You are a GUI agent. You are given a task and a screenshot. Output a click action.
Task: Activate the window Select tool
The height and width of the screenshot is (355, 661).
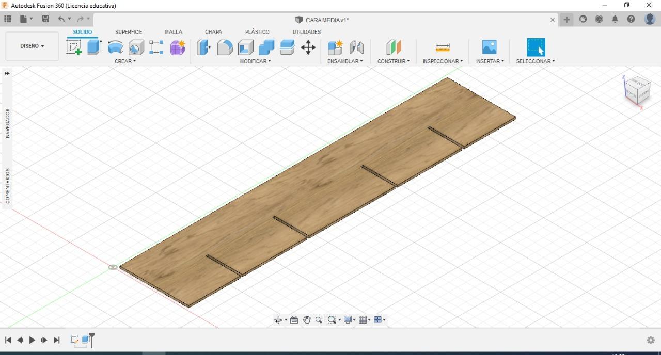536,47
